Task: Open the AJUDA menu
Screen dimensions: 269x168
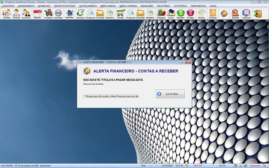Action: coord(213,6)
